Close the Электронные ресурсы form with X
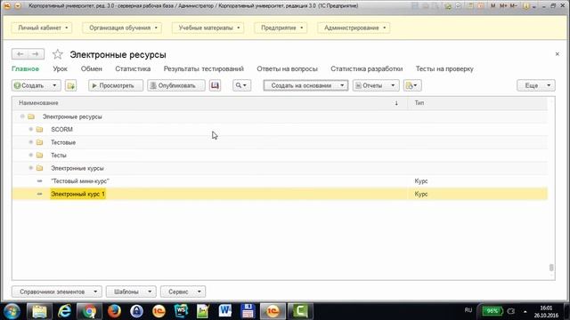Screen dimensions: 570x320 [x=558, y=54]
